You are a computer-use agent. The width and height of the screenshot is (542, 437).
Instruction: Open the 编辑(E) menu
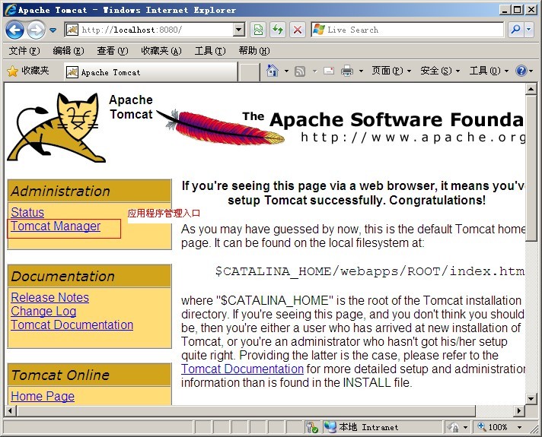pos(68,51)
